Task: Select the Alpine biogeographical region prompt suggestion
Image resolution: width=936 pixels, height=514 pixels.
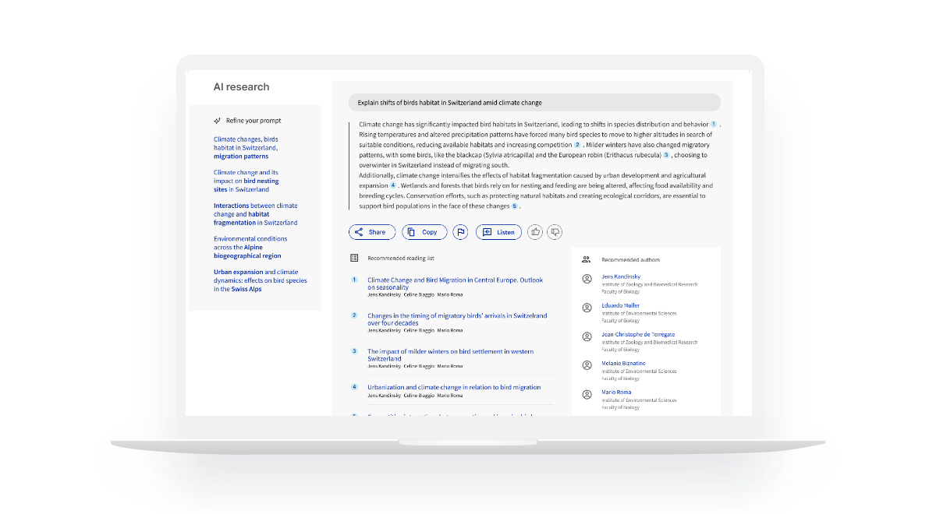Action: (x=250, y=247)
